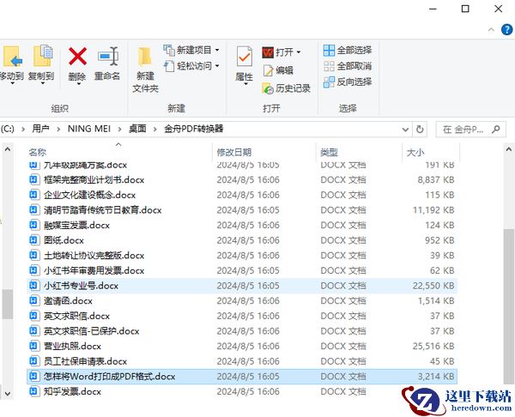The height and width of the screenshot is (417, 515).
Task: Expand the chevron after 桌面 in breadcrumb
Action: (155, 129)
